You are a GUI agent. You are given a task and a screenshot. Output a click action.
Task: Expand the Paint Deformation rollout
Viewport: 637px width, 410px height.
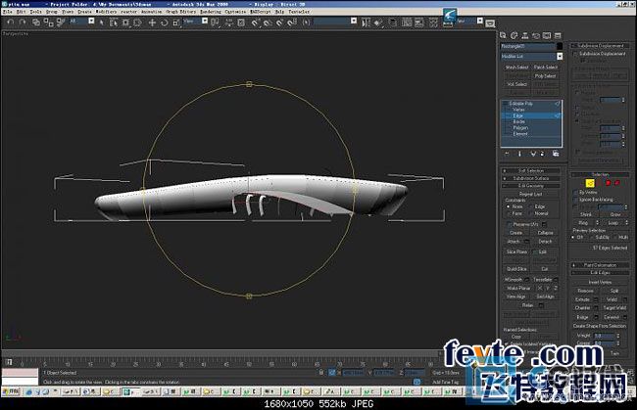(600, 265)
